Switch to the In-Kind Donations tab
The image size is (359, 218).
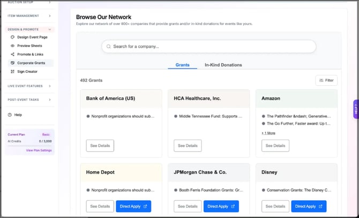(x=223, y=65)
